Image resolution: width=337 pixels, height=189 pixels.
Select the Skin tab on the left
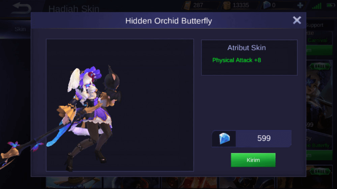click(20, 29)
